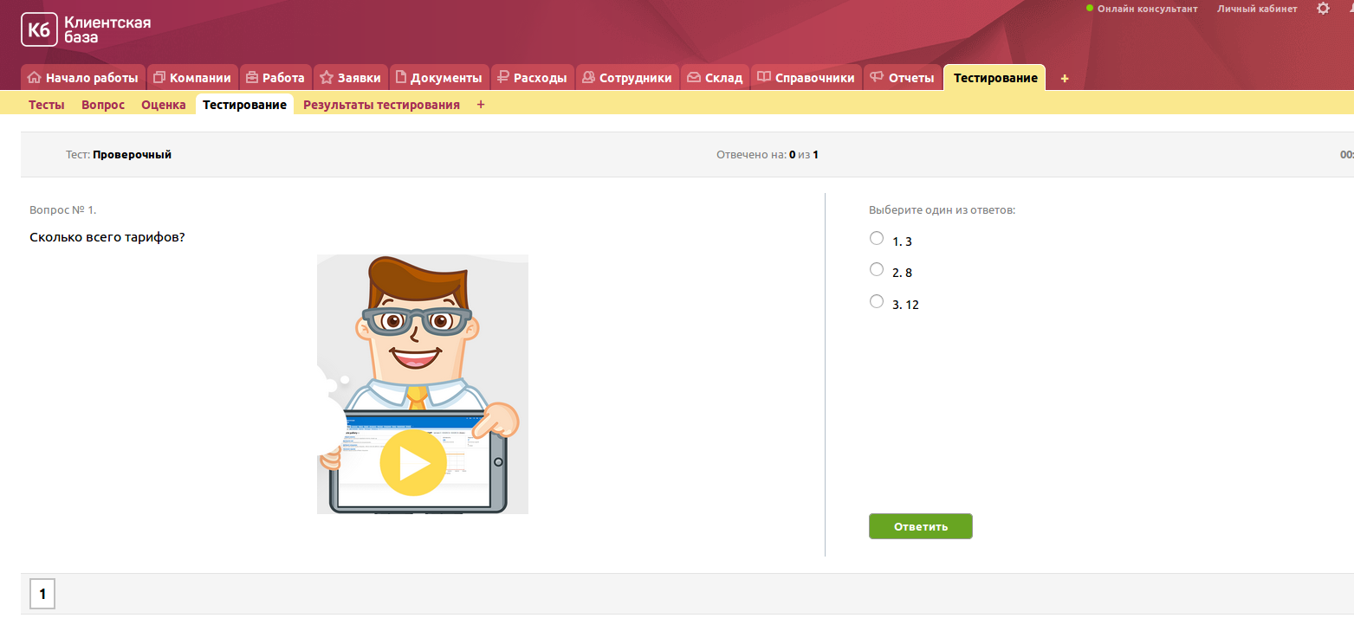Add a new category with plus icon
Viewport: 1354px width, 618px height.
coord(1065,78)
